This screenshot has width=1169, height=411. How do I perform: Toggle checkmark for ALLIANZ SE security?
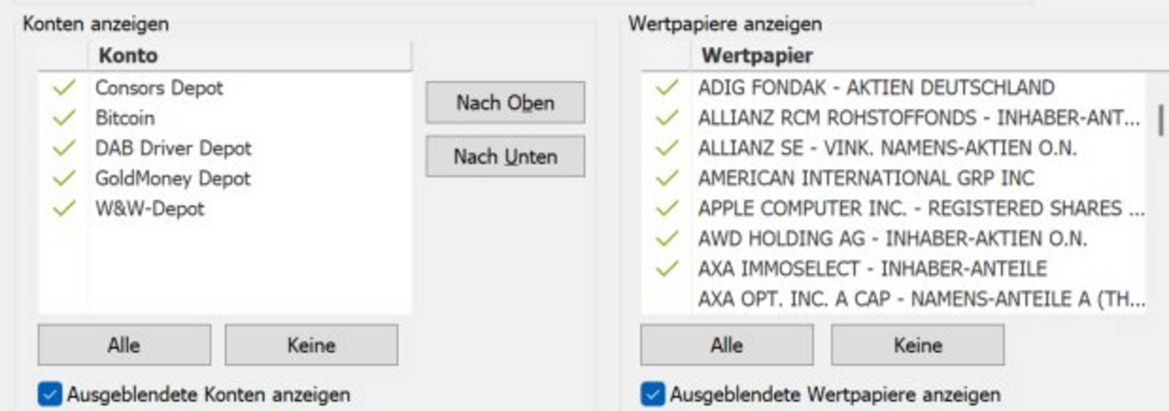[667, 148]
